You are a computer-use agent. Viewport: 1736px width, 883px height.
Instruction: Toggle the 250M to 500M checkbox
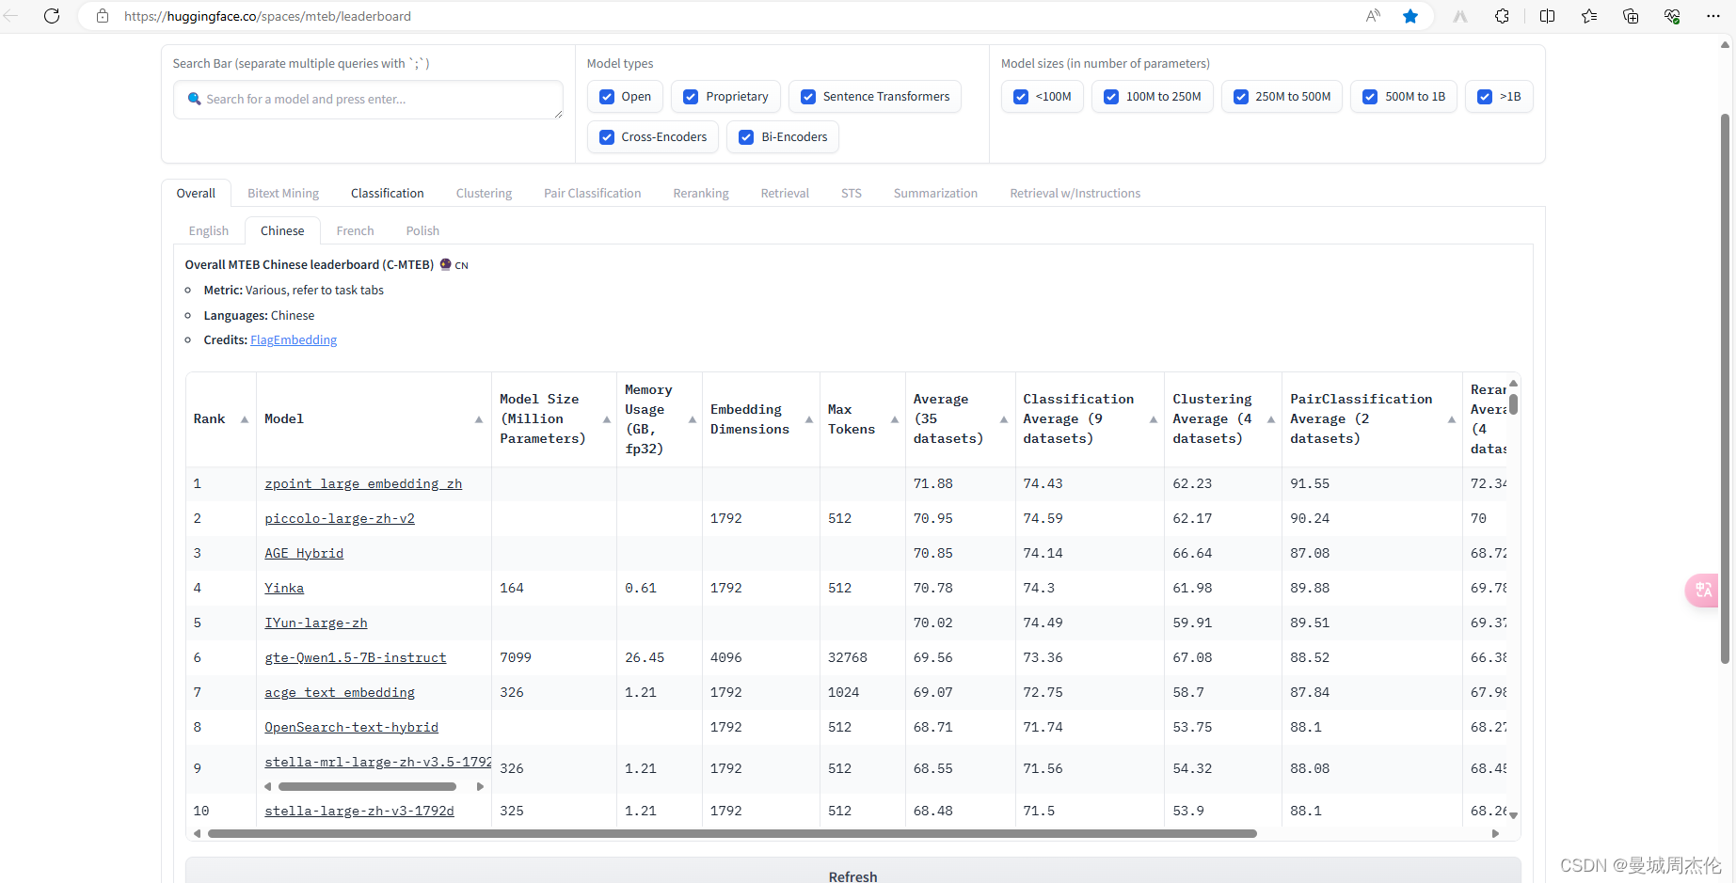(x=1241, y=97)
